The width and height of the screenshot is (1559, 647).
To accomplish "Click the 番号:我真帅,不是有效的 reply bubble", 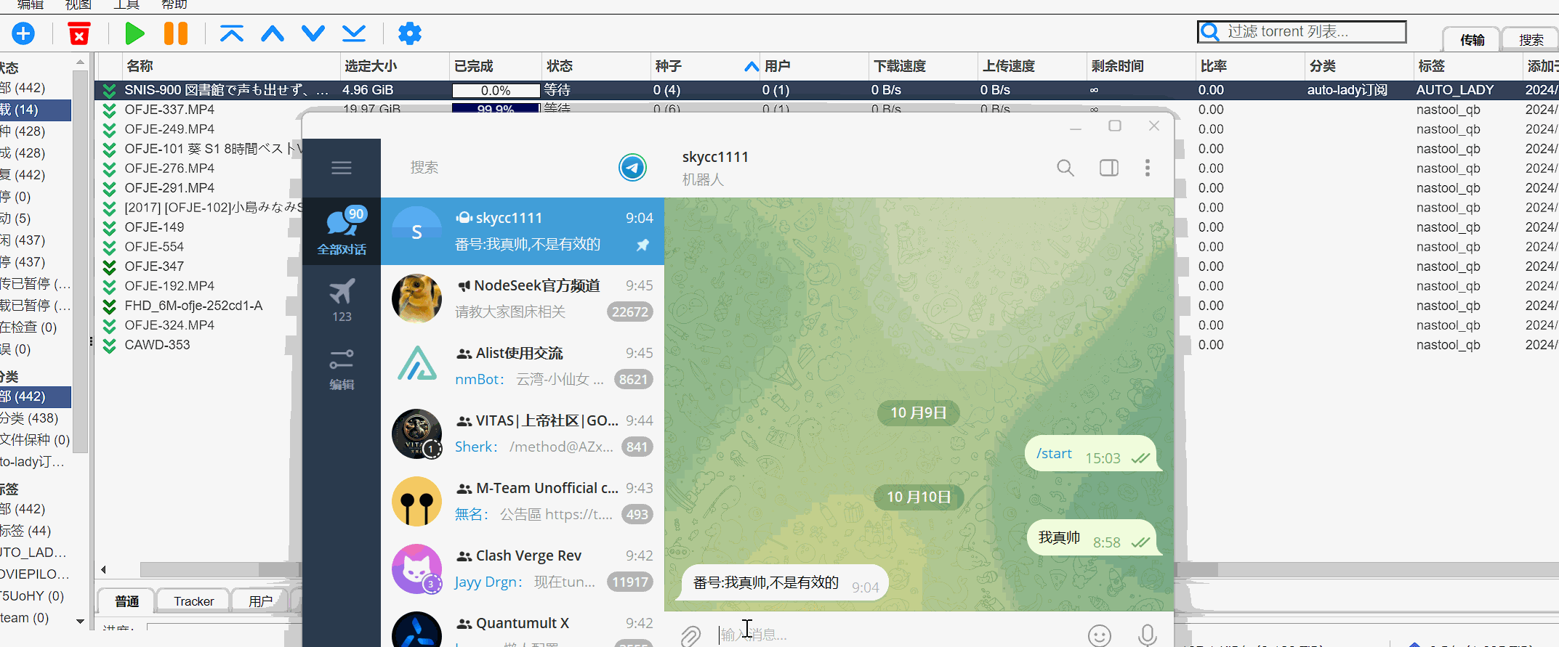I will click(x=781, y=583).
